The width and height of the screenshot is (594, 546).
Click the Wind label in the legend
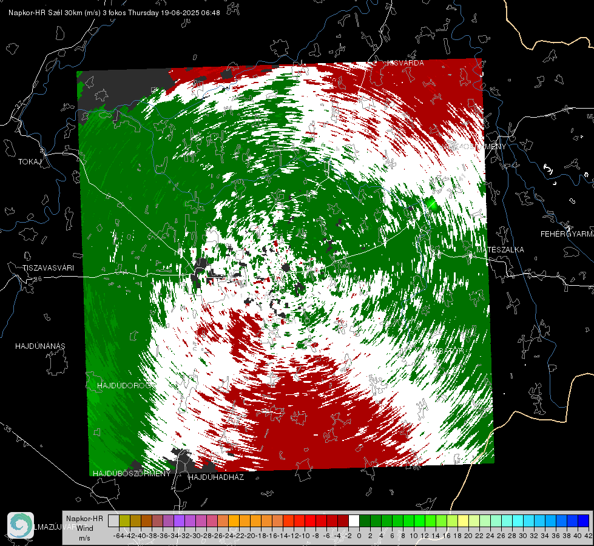[x=85, y=528]
